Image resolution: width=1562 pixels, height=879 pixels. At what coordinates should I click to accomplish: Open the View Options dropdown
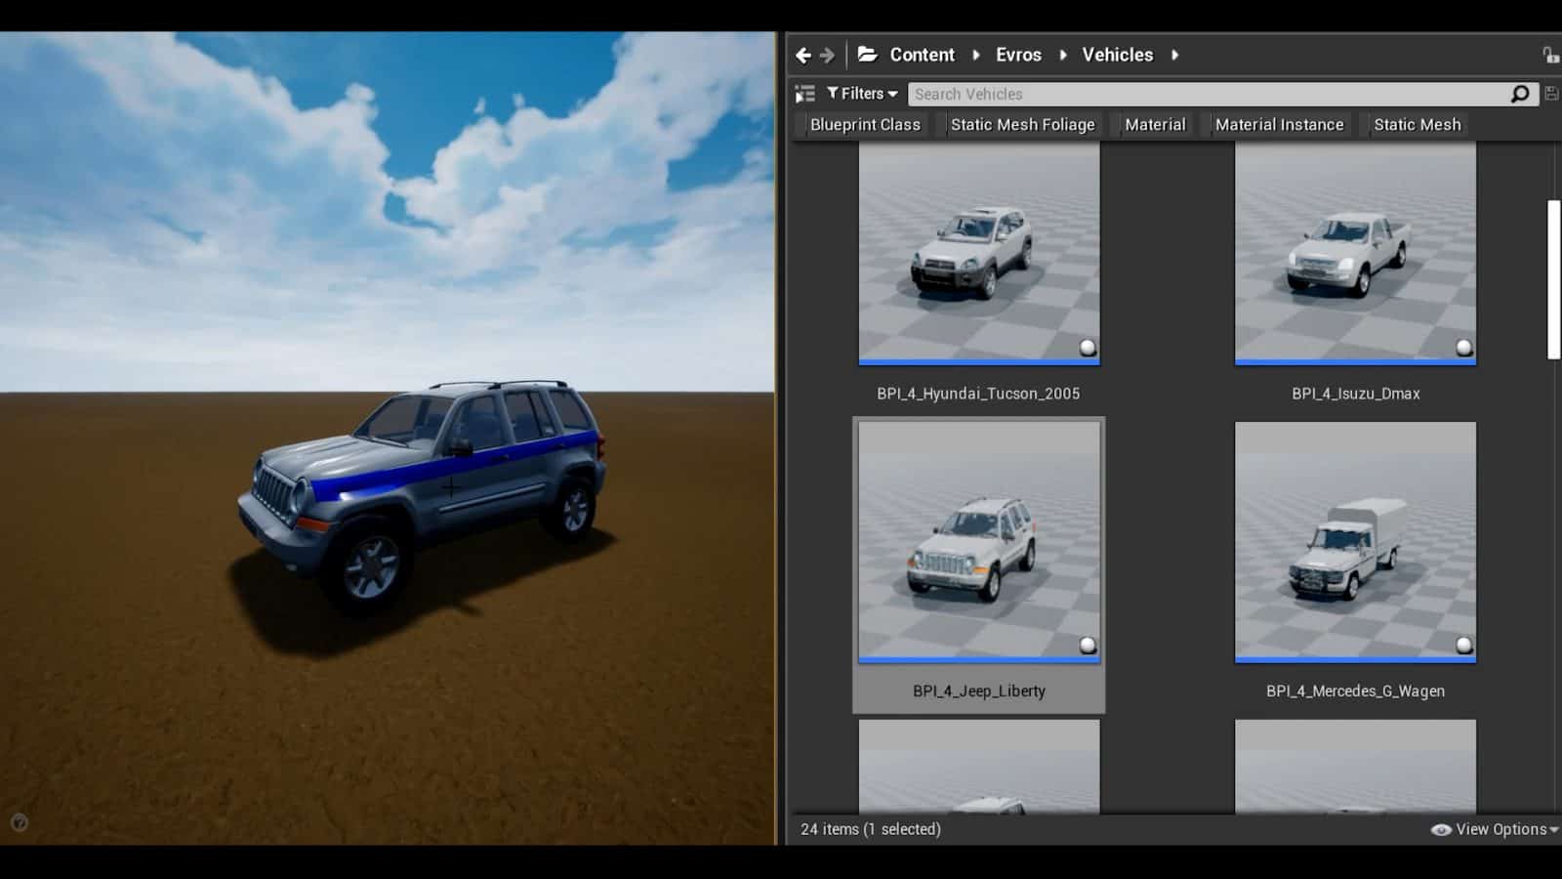pos(1498,829)
